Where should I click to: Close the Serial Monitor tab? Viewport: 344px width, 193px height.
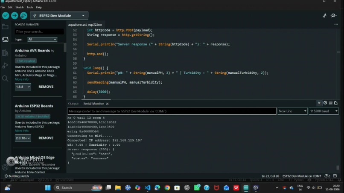107,104
